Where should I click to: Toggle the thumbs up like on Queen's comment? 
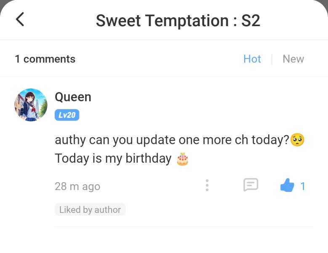287,185
